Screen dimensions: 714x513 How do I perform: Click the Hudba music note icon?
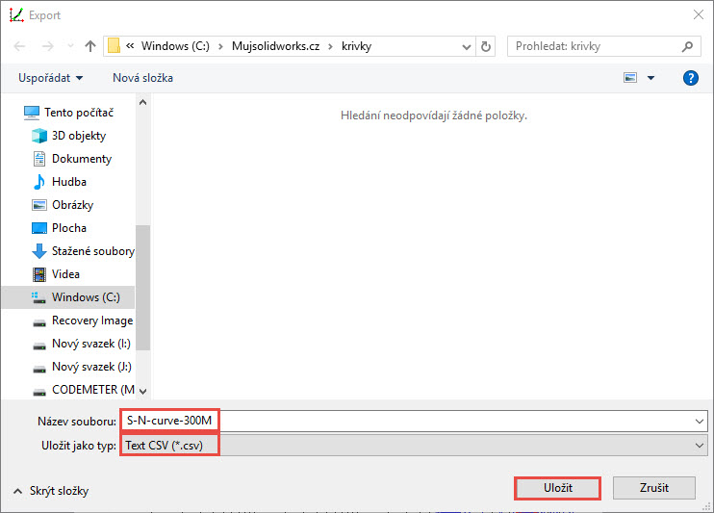(39, 182)
